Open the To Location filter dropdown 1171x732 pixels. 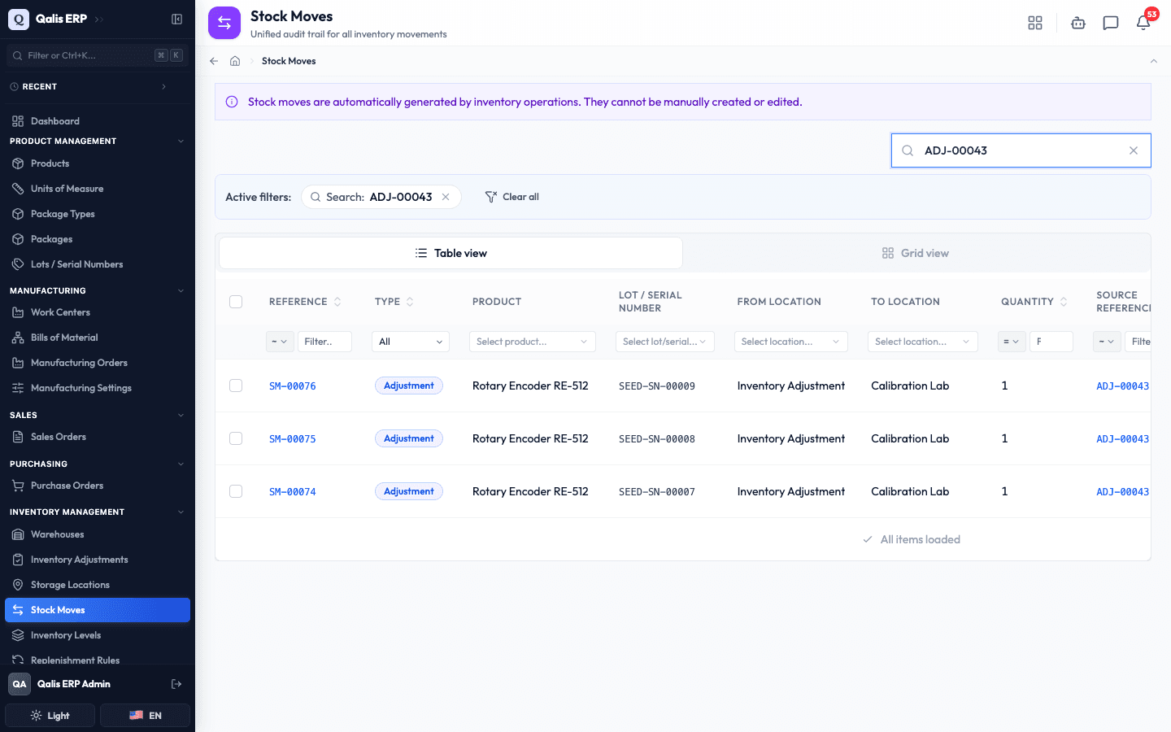click(x=923, y=342)
